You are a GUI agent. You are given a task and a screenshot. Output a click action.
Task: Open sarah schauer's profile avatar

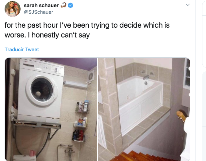pyautogui.click(x=12, y=9)
